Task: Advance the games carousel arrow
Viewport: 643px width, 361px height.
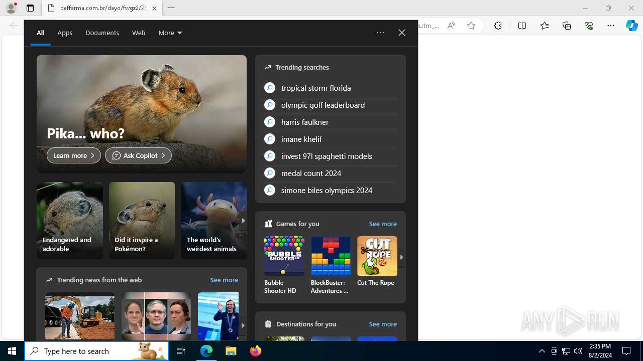Action: point(401,257)
